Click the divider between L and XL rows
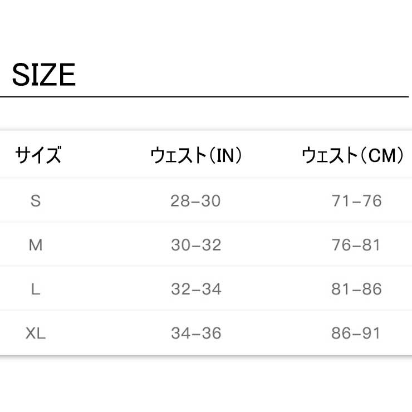 [x=206, y=310]
